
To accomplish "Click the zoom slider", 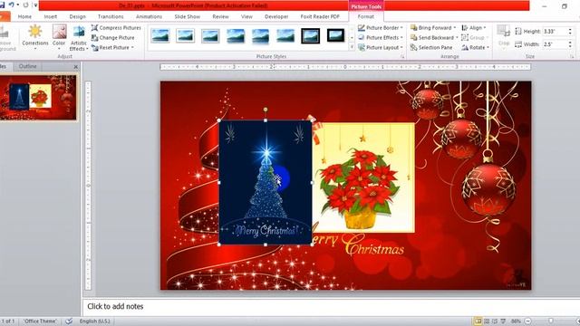I will (x=551, y=321).
